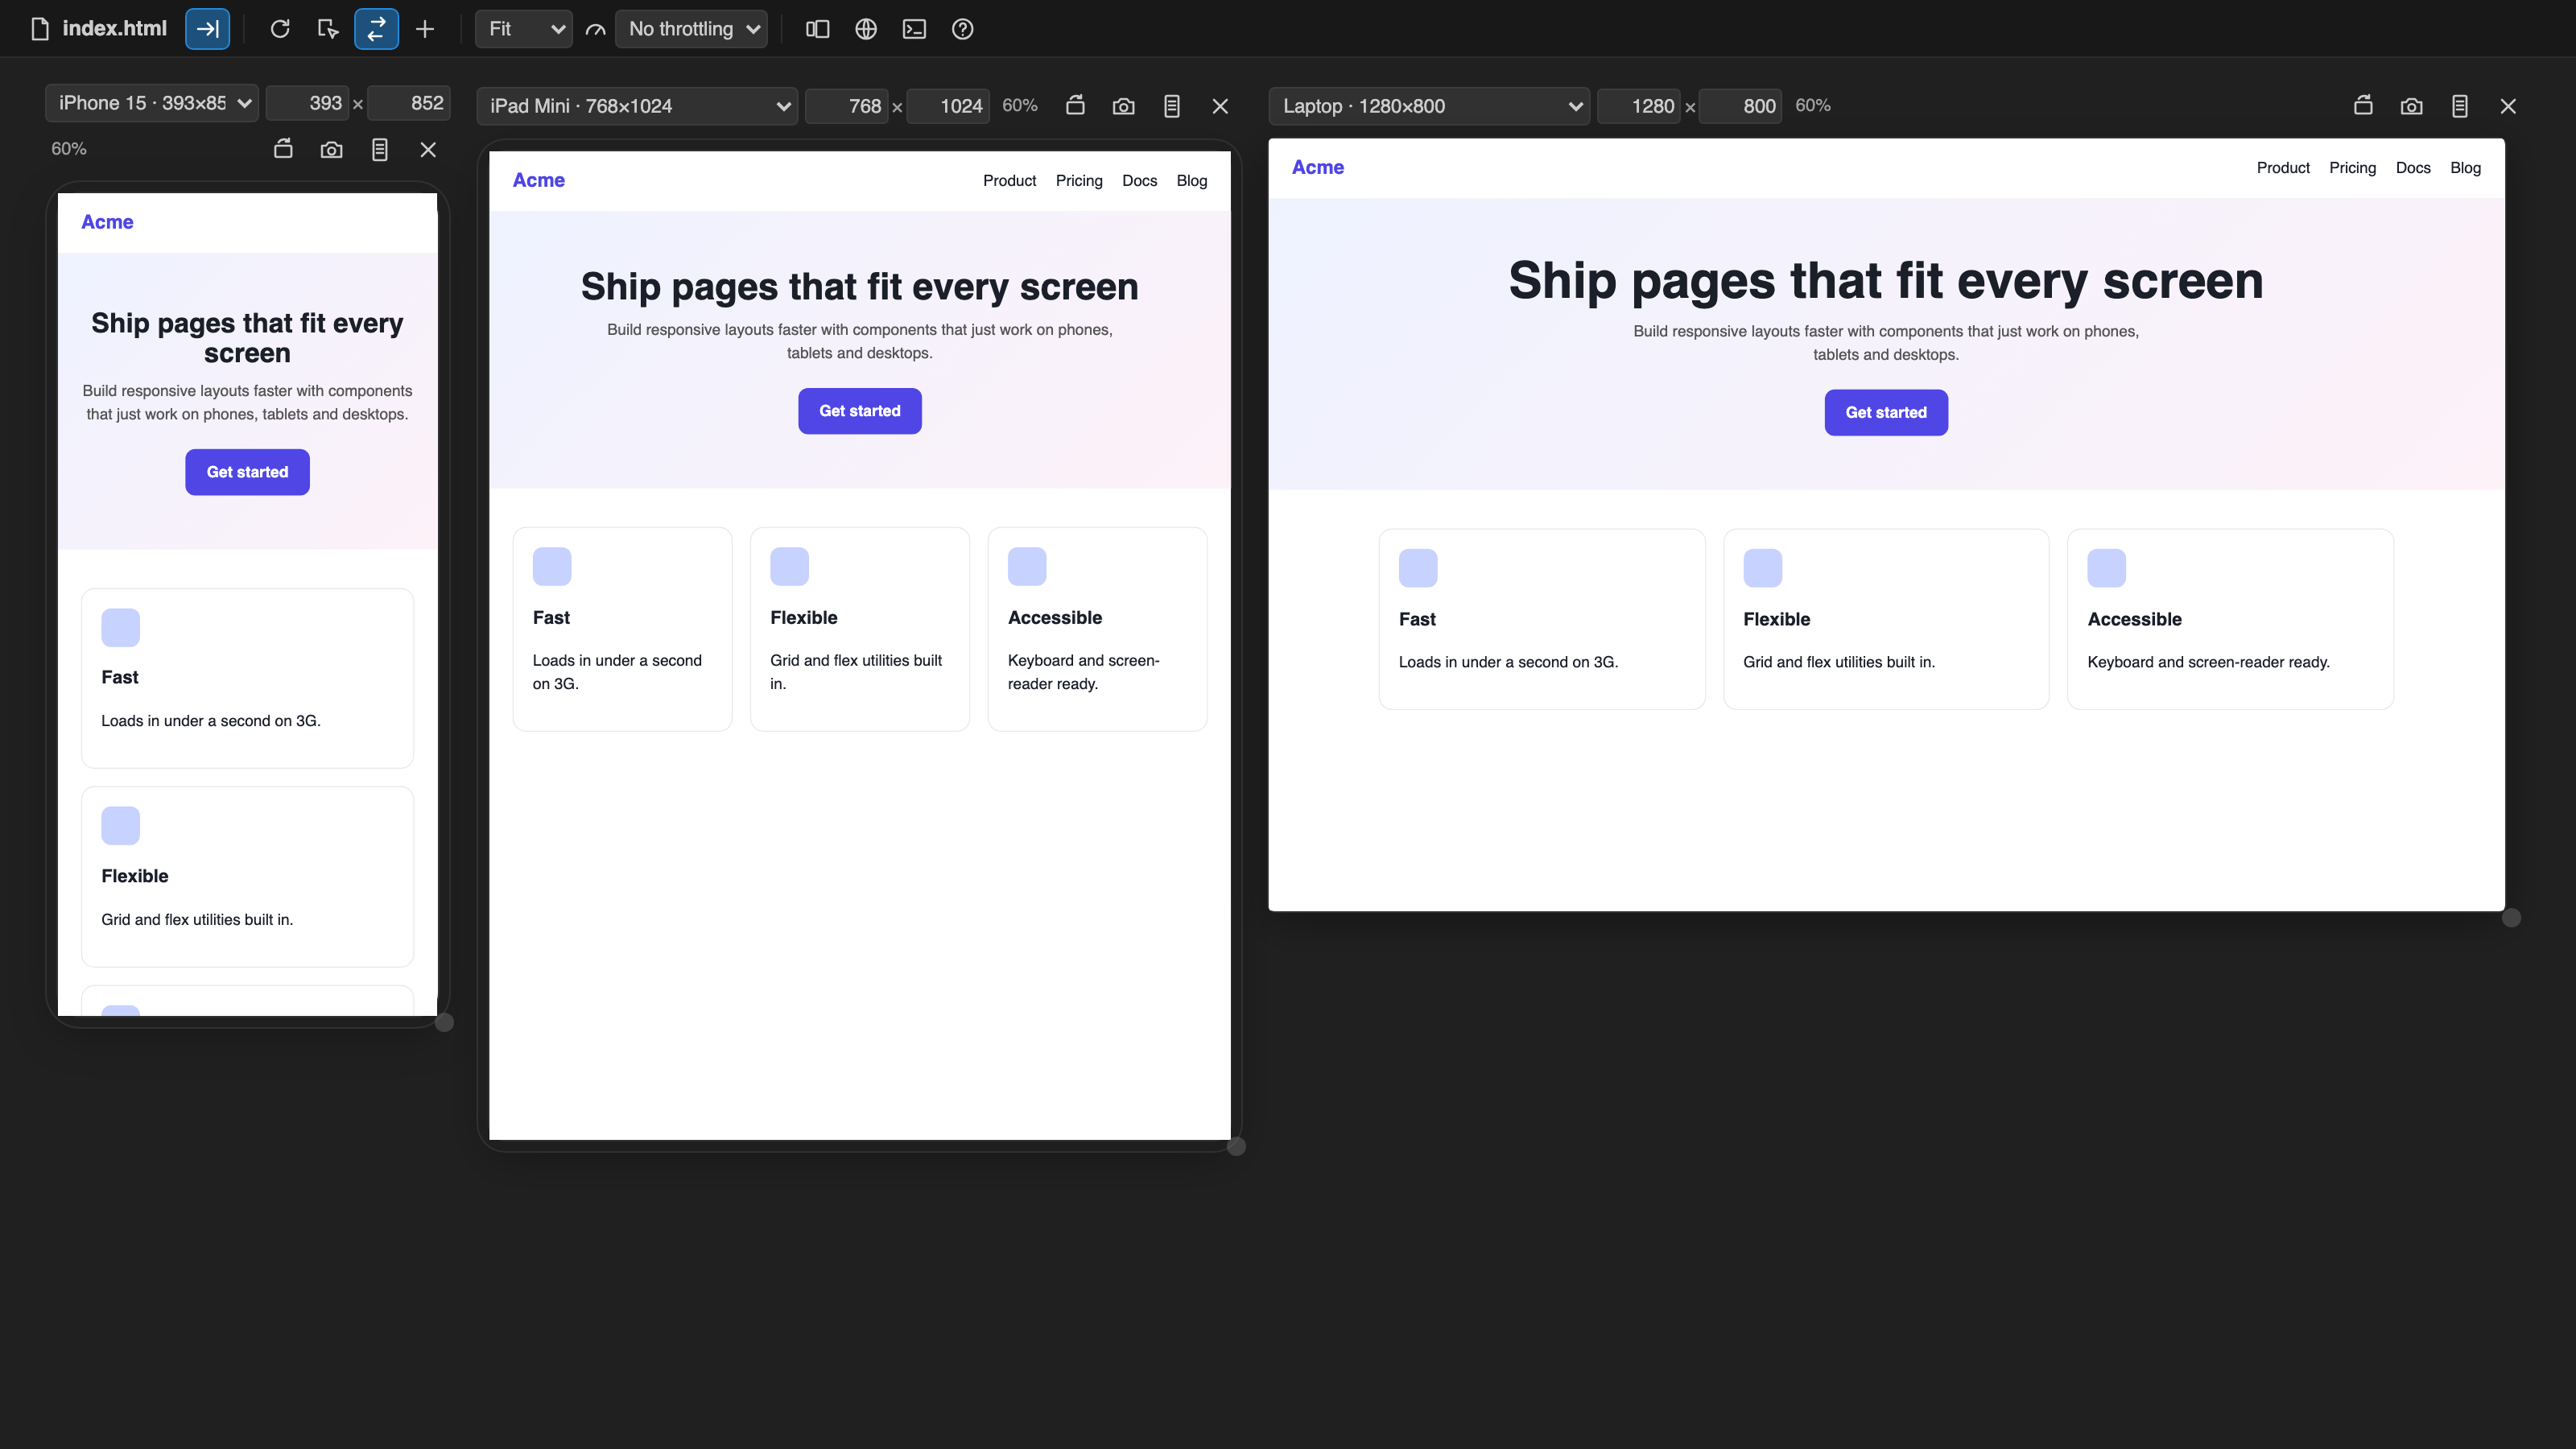Image resolution: width=2576 pixels, height=1449 pixels.
Task: Click Accessible card icon in Laptop preview
Action: pyautogui.click(x=2106, y=568)
